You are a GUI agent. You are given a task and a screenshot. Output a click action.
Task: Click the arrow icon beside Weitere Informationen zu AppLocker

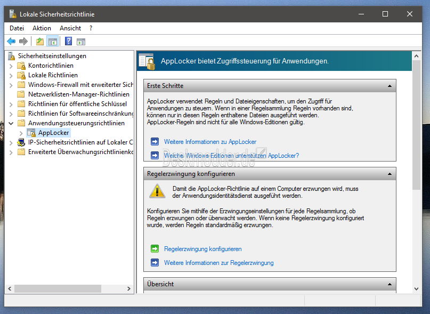click(x=155, y=142)
